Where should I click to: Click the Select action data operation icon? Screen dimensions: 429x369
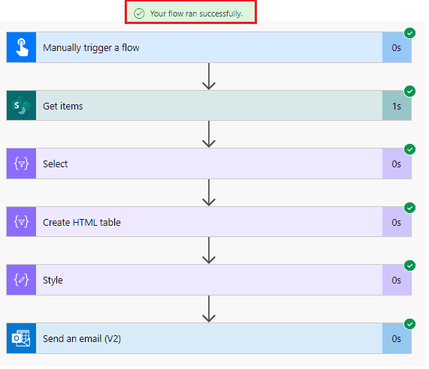pyautogui.click(x=21, y=164)
